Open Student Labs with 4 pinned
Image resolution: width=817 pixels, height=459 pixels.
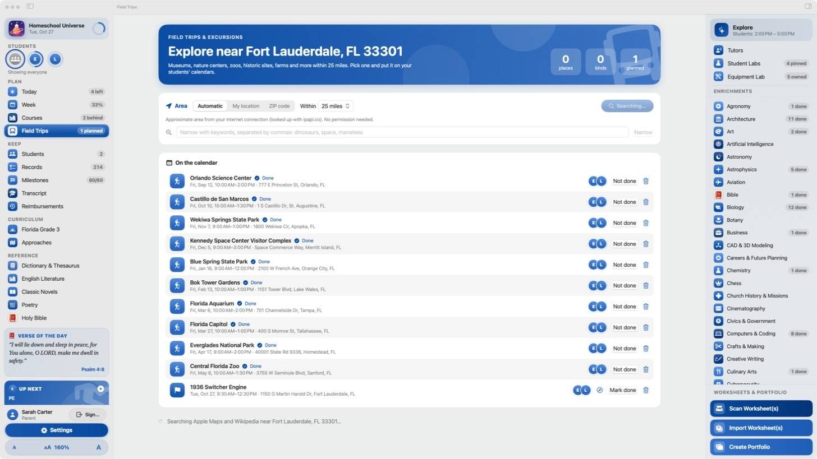pos(761,63)
